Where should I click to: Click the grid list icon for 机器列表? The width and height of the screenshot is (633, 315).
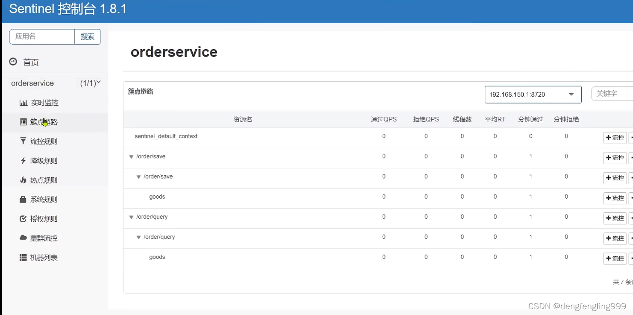[x=23, y=257]
